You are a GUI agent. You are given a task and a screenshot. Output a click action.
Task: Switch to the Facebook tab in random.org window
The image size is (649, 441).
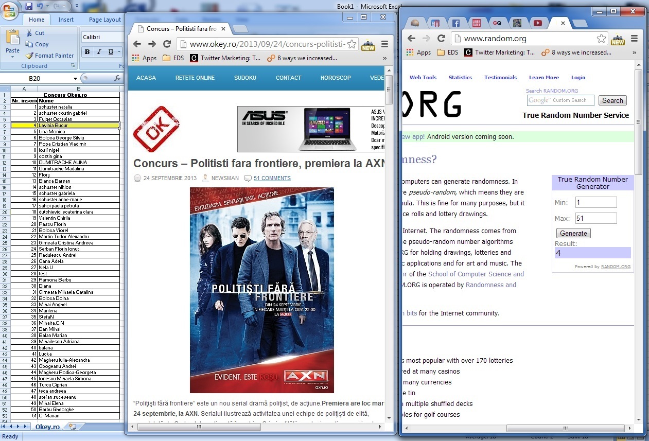[x=455, y=23]
